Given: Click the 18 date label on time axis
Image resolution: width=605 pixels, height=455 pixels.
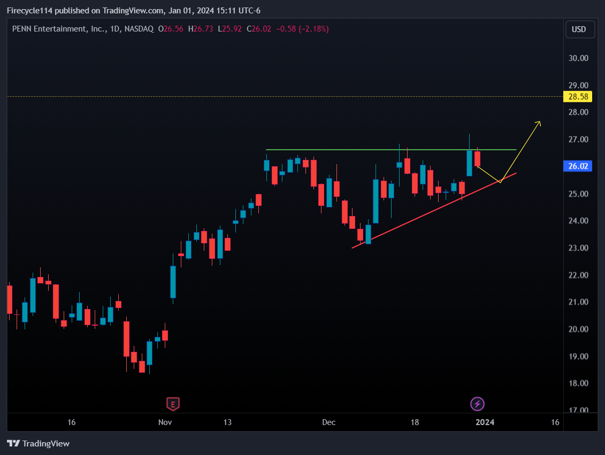Looking at the screenshot, I should 415,422.
